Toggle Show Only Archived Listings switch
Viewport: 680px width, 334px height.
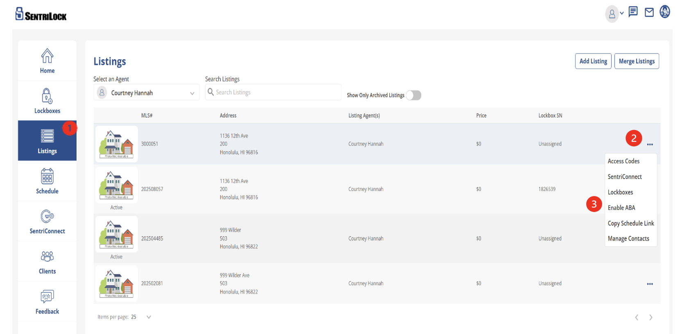[x=414, y=95]
